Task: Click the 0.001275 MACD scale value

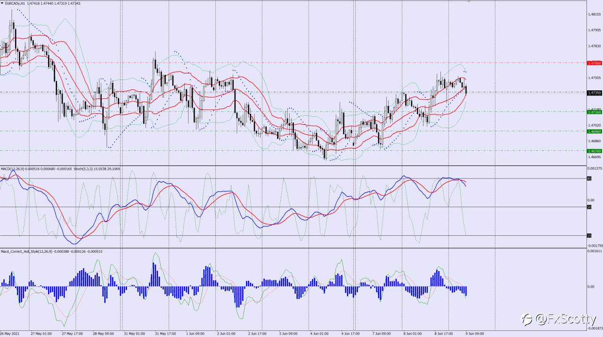Action: (595, 168)
